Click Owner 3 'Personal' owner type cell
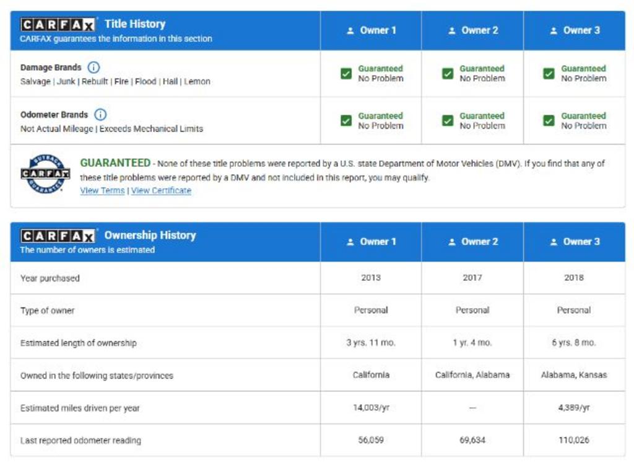Viewport: 634px width, 465px height. click(574, 310)
